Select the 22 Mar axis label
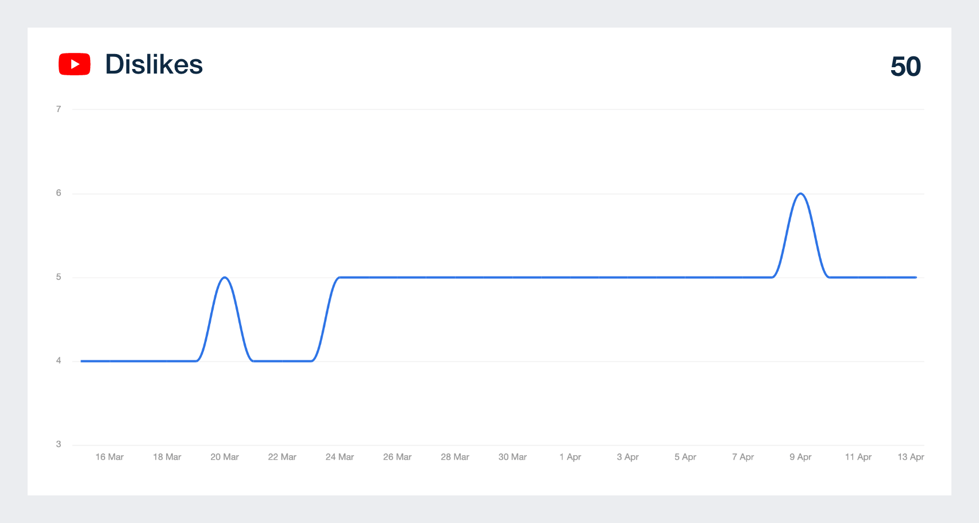Viewport: 979px width, 523px height. (x=282, y=457)
